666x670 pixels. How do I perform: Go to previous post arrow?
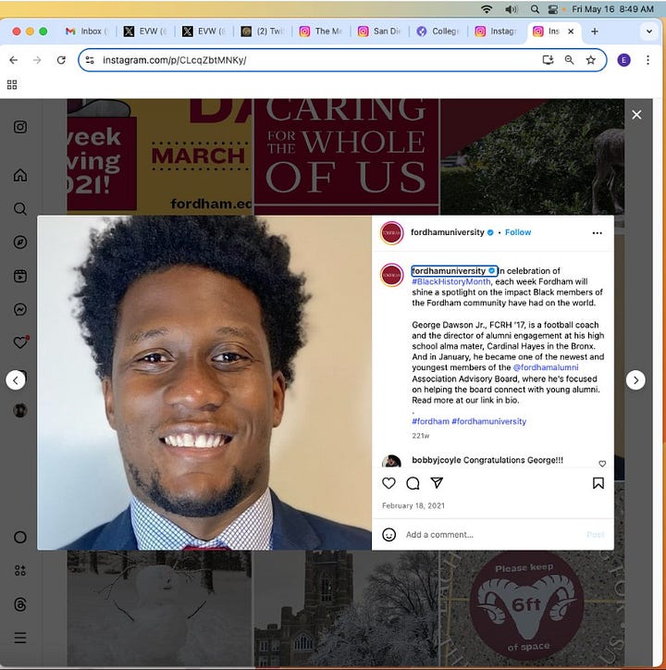16,379
